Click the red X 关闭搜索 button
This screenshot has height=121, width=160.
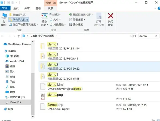point(110,20)
